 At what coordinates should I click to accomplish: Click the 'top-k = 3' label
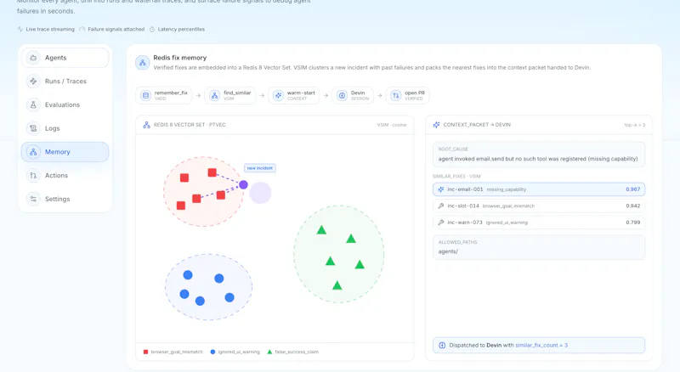(634, 125)
